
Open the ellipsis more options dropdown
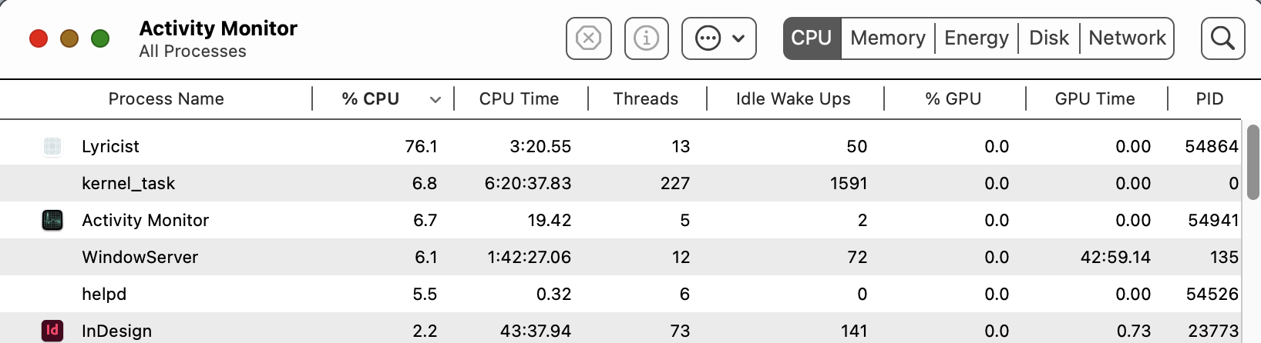pyautogui.click(x=718, y=38)
